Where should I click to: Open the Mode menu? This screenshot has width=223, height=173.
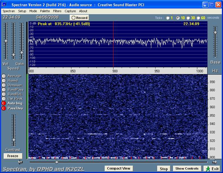pos(33,11)
